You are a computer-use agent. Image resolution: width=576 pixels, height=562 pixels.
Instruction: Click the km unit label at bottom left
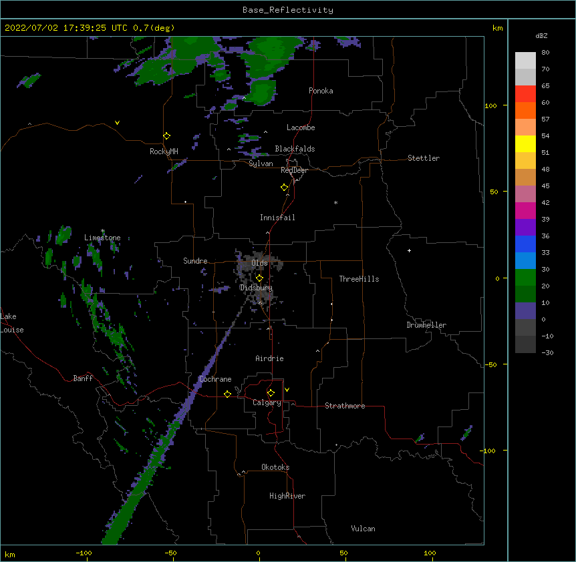pos(10,554)
